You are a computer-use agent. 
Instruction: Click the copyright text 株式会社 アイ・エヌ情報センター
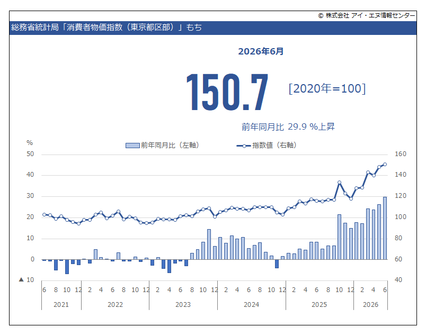[x=367, y=15]
